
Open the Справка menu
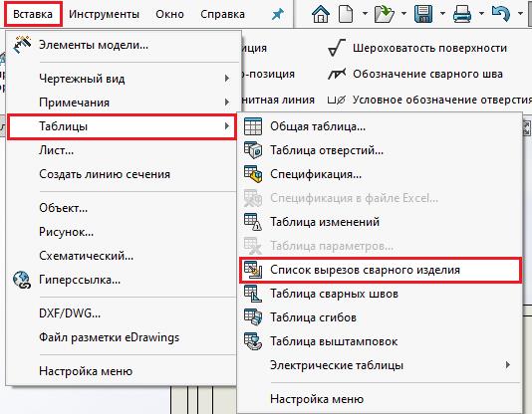pos(222,14)
